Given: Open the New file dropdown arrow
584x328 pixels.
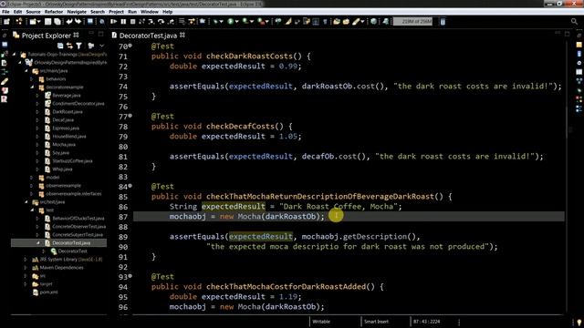Looking at the screenshot, I should pos(38,22).
